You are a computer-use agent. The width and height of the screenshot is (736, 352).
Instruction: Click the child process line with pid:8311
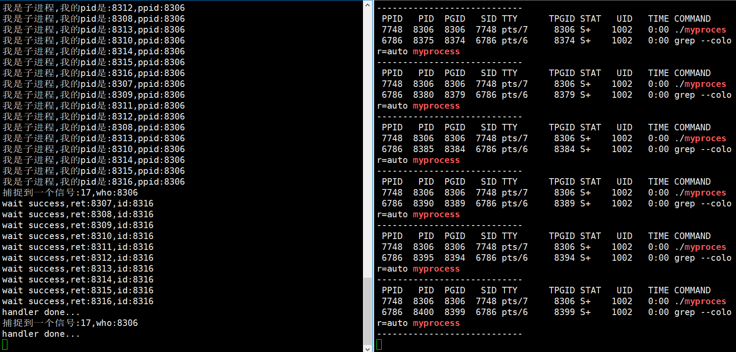tap(94, 106)
